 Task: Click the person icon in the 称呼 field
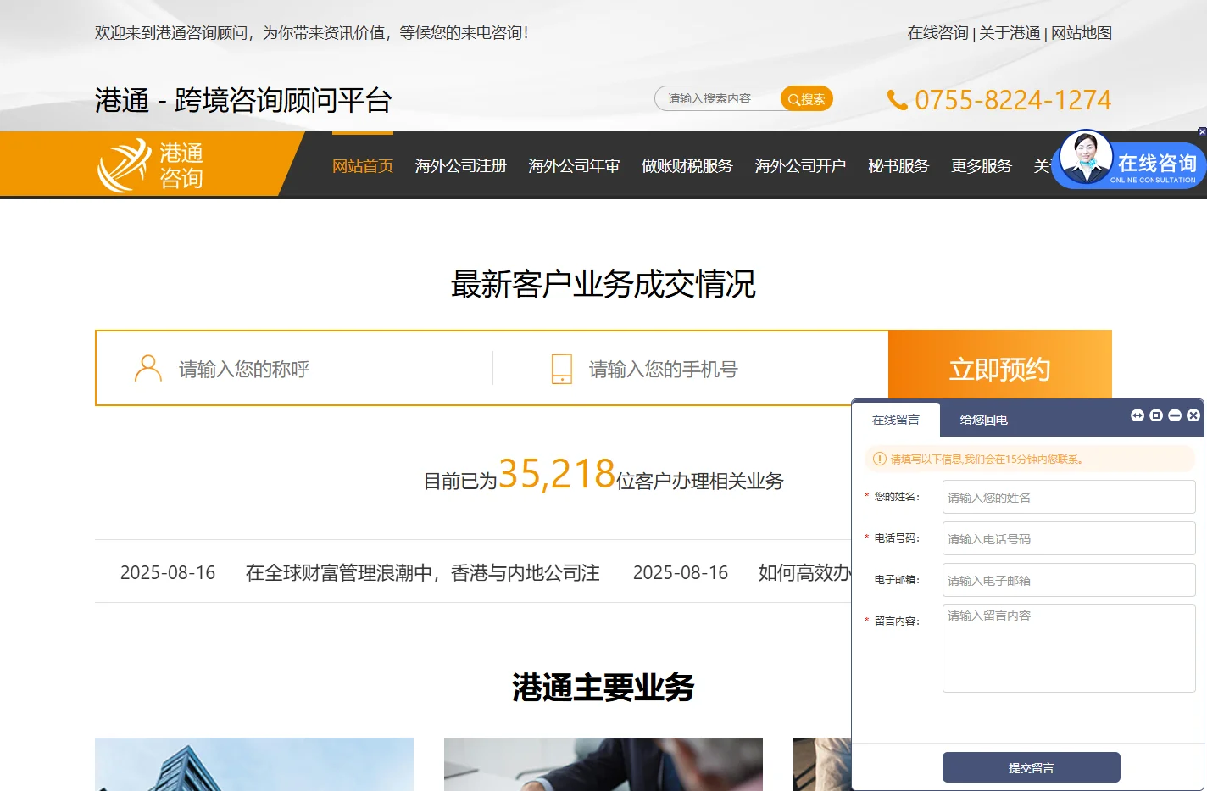point(148,369)
